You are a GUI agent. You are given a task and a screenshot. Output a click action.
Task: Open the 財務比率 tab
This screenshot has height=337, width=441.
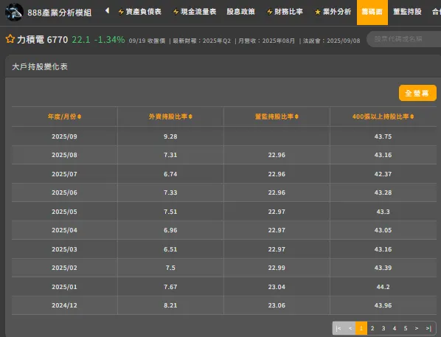click(285, 12)
